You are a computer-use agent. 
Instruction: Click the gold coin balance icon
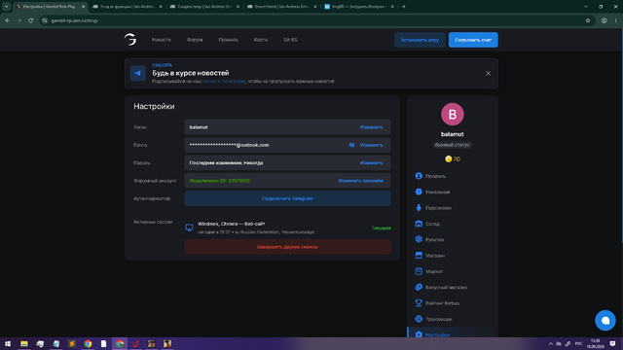tap(448, 158)
